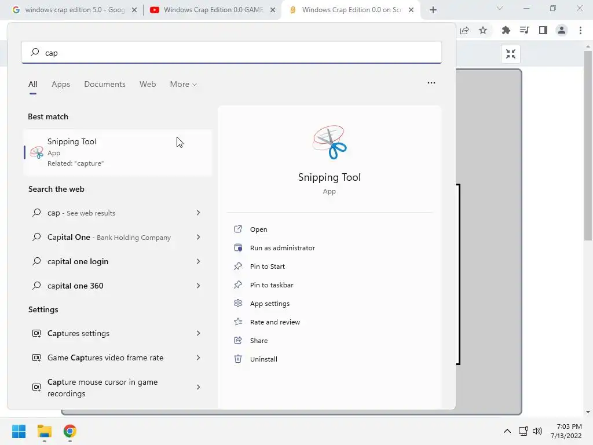The width and height of the screenshot is (593, 445).
Task: Click Chrome's share page icon
Action: click(465, 30)
